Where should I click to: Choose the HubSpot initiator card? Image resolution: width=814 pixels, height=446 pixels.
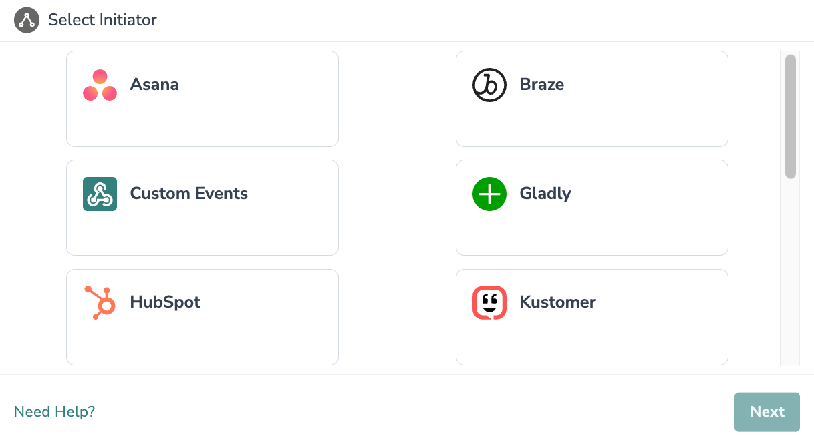(x=202, y=317)
